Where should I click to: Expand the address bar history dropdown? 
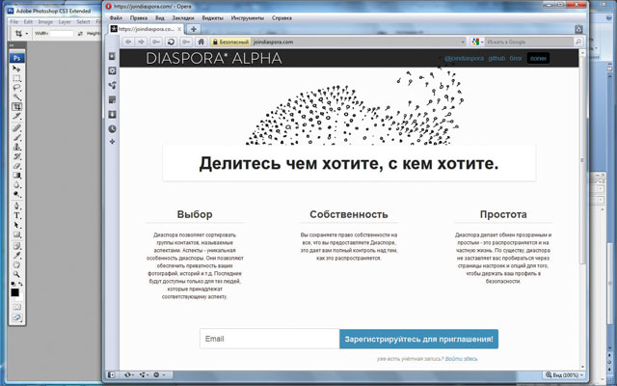463,41
